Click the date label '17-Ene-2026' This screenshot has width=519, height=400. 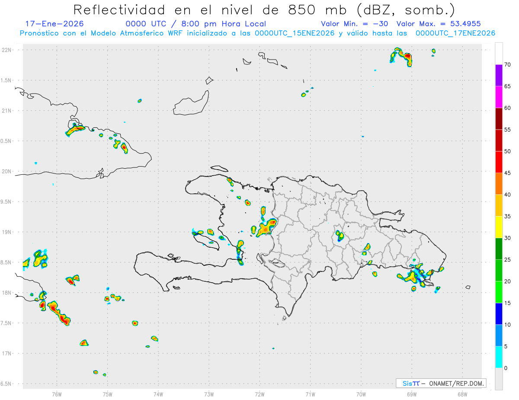(x=54, y=24)
